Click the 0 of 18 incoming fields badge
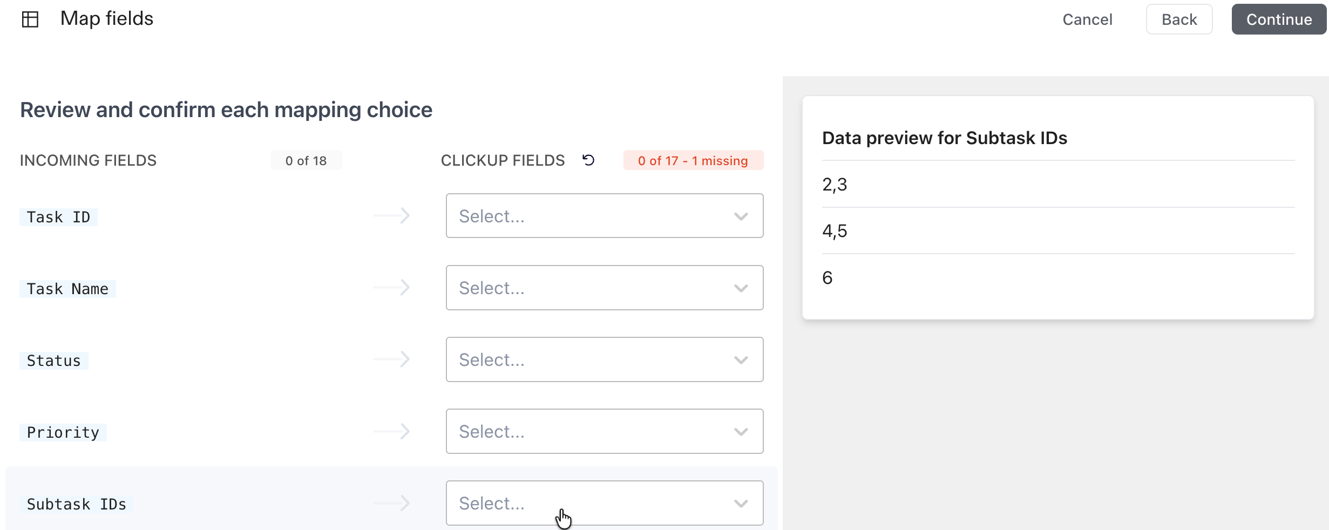The width and height of the screenshot is (1329, 530). click(307, 160)
